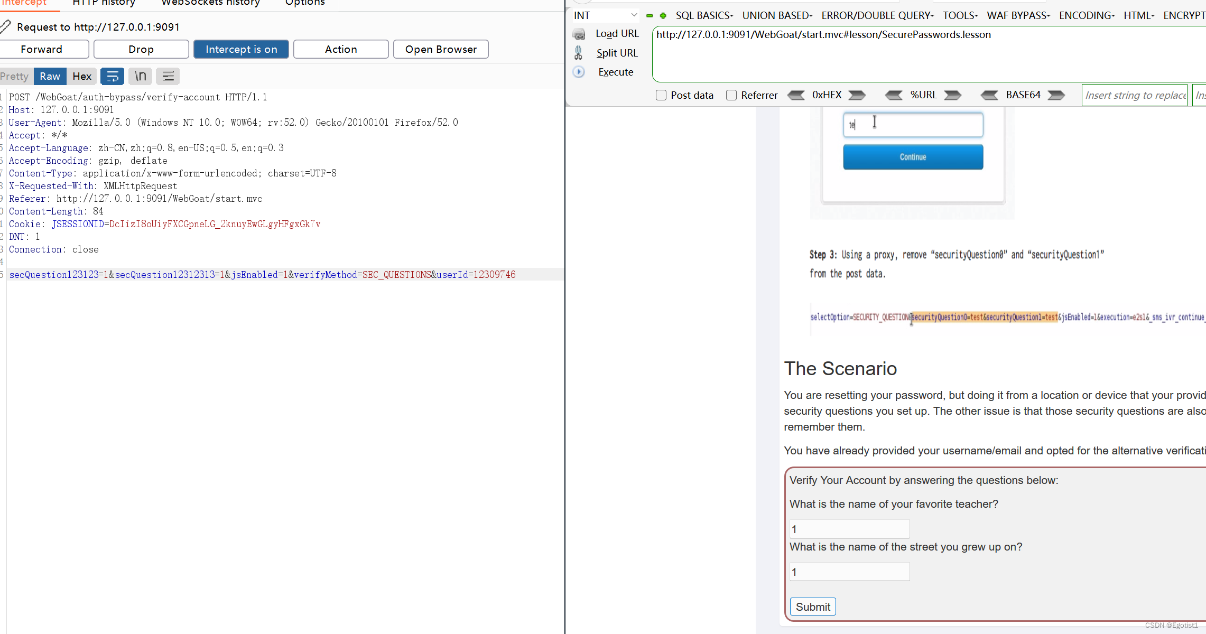Viewport: 1206px width, 634px height.
Task: Click the Forward button
Action: pyautogui.click(x=42, y=49)
